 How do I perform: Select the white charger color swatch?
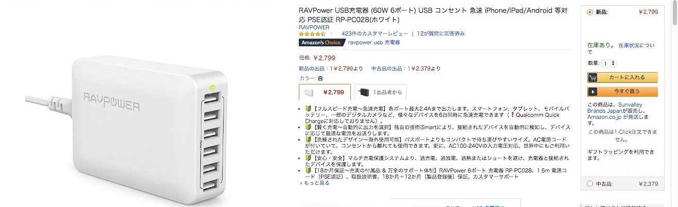click(x=325, y=93)
